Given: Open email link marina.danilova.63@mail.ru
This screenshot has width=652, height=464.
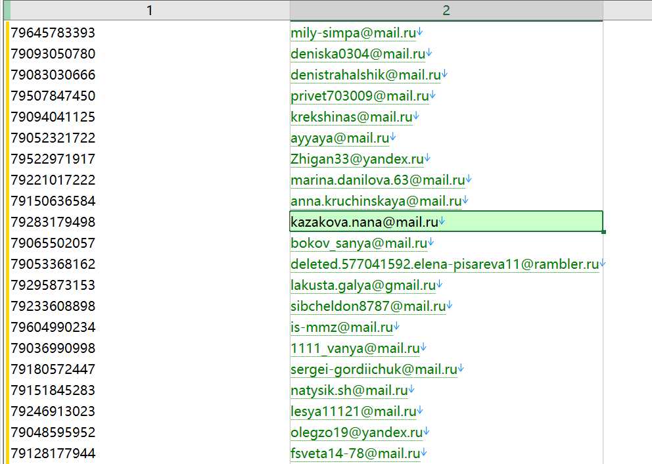Looking at the screenshot, I should (x=377, y=180).
